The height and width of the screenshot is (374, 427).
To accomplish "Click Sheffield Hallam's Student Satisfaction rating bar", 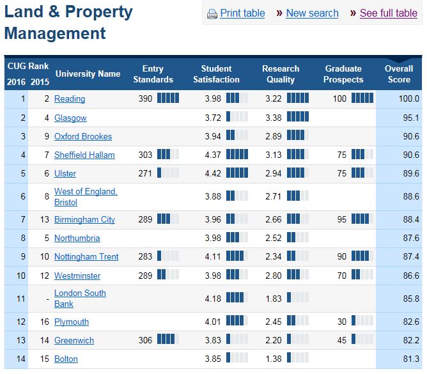I will 237,154.
